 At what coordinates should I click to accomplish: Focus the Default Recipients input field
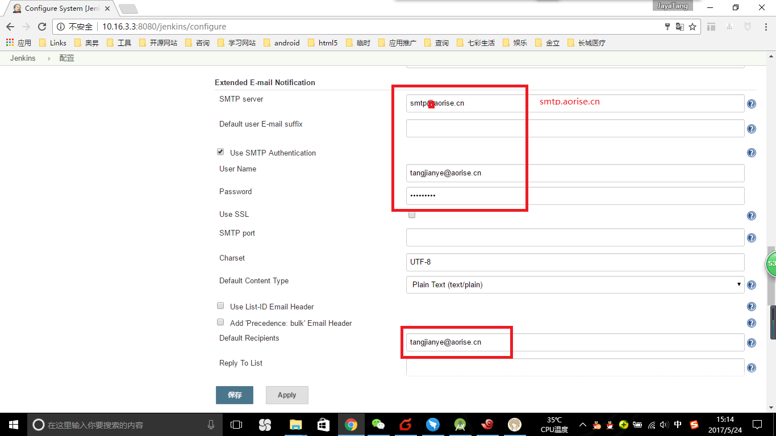pyautogui.click(x=575, y=342)
